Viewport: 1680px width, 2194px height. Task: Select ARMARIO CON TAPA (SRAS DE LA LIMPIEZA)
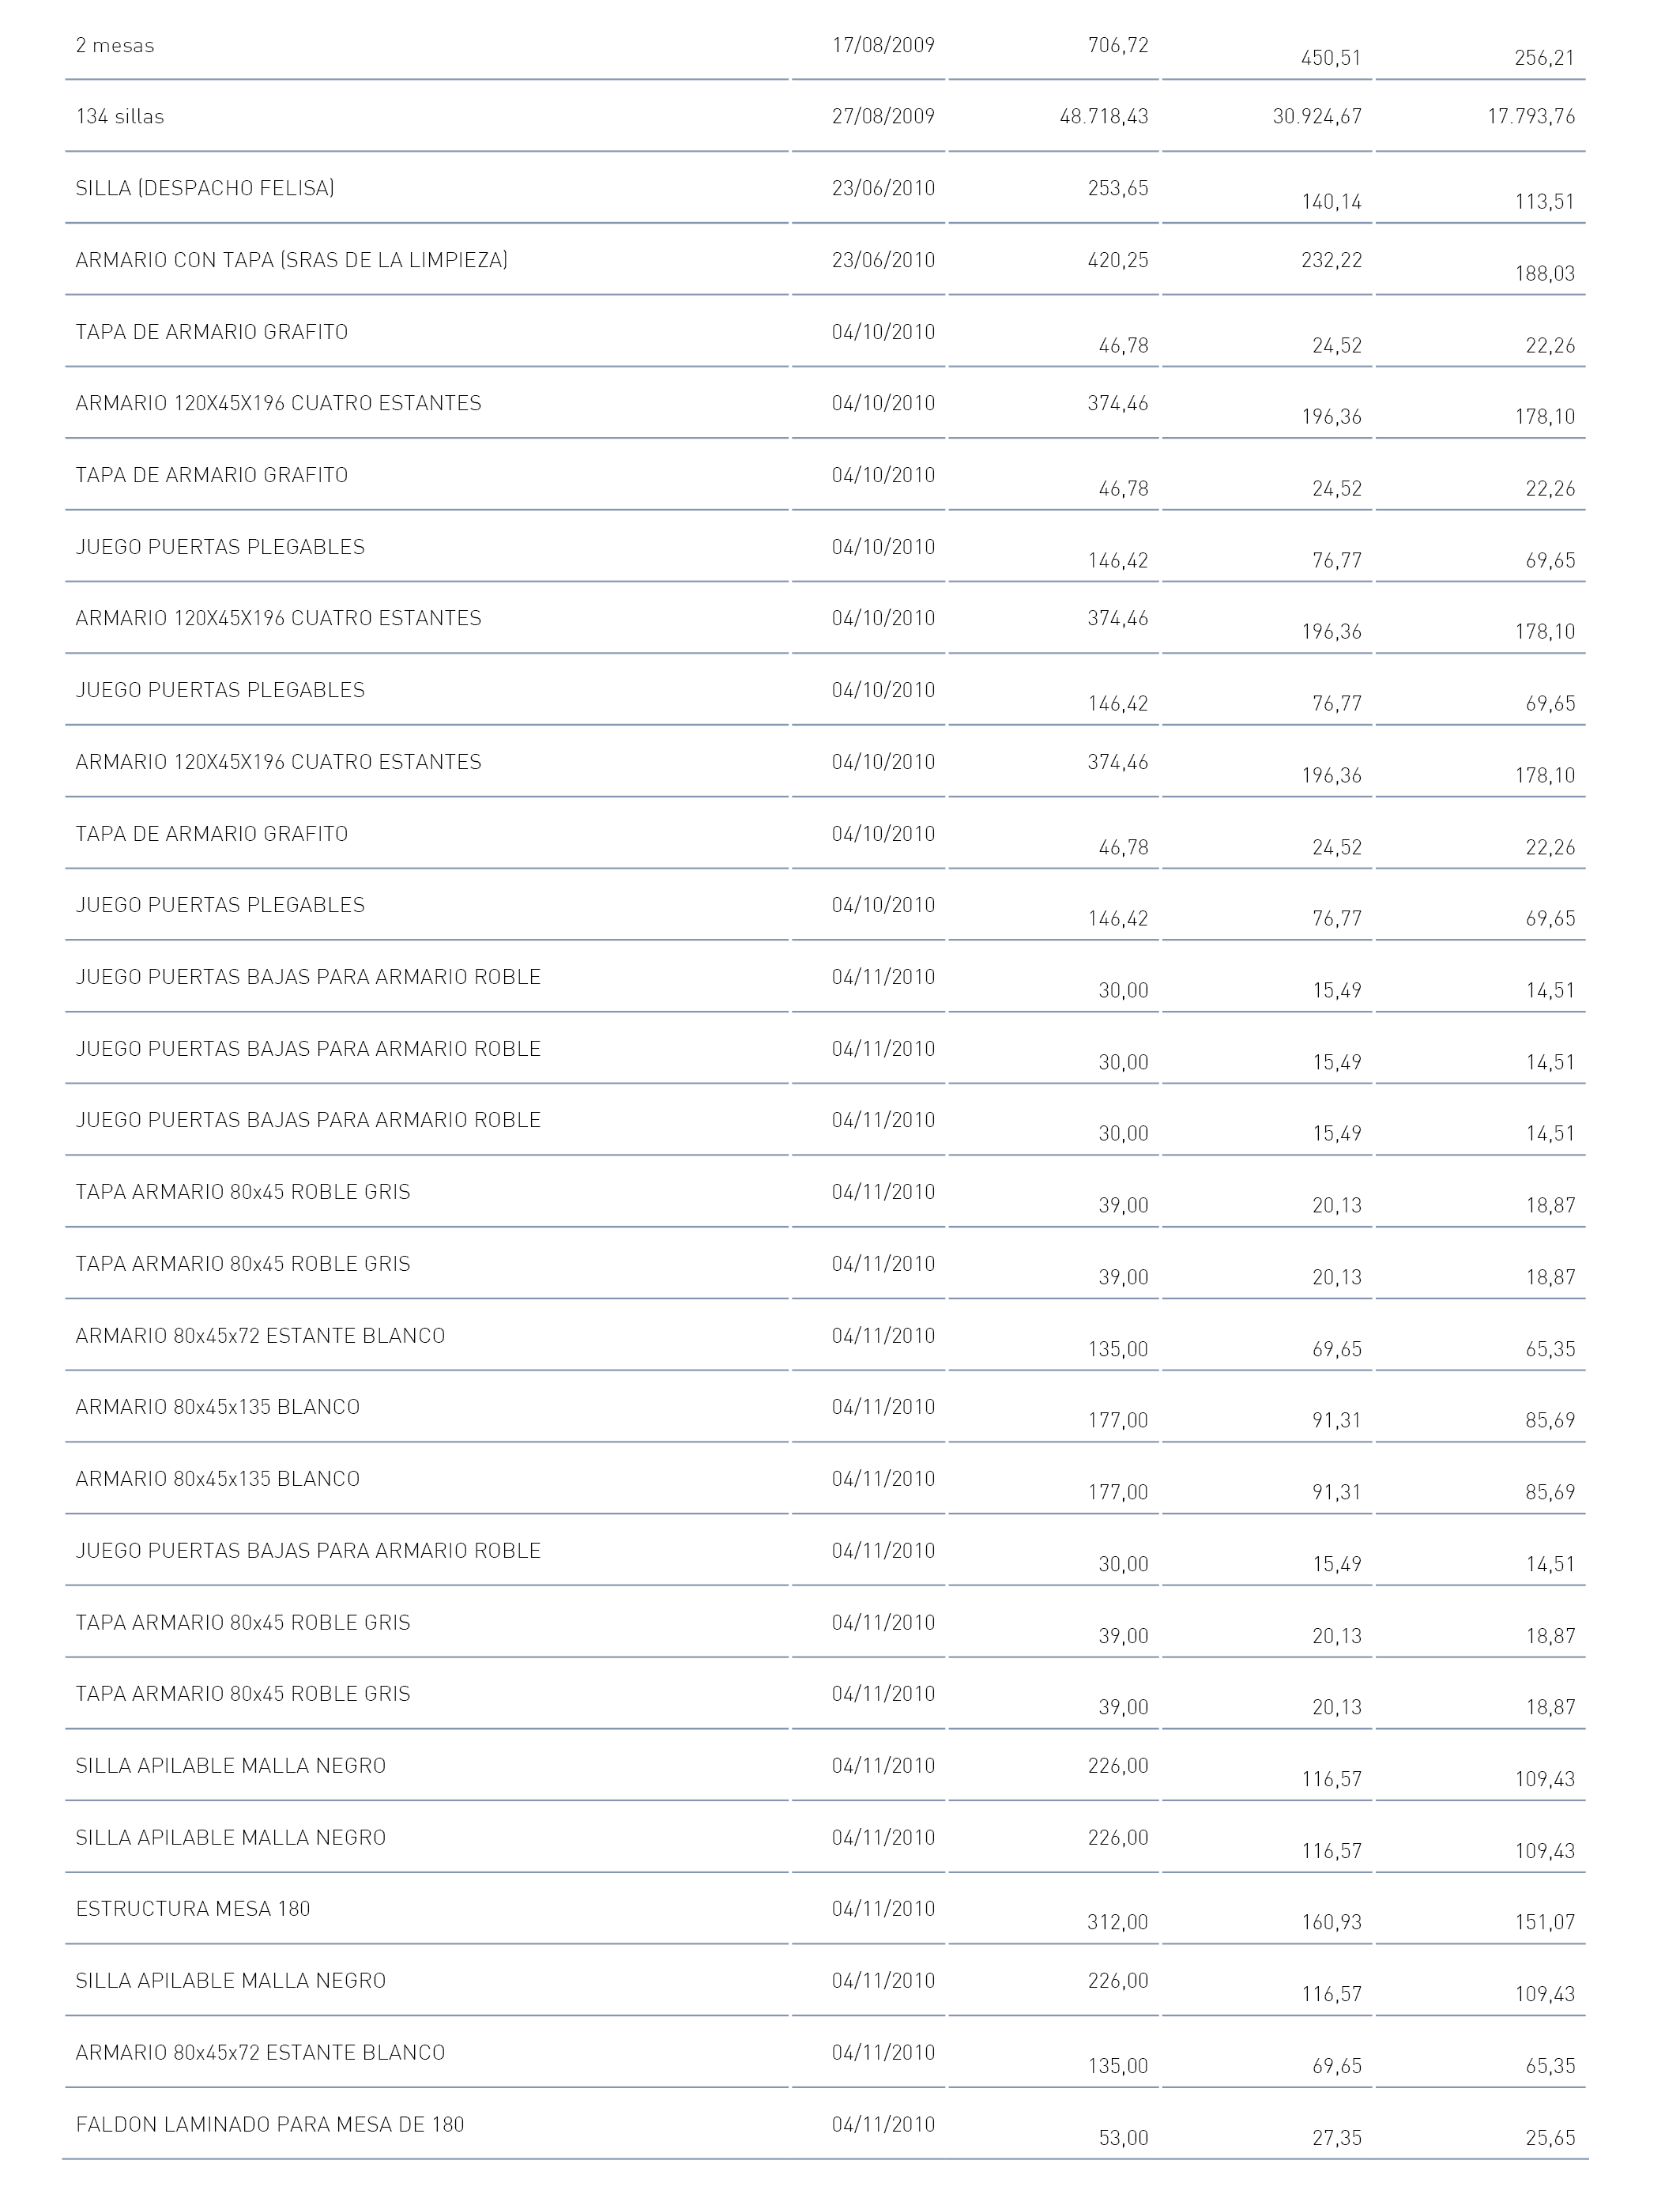[x=292, y=261]
